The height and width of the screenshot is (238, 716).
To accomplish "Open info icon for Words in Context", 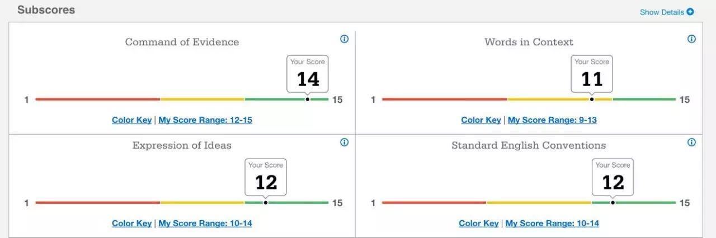I will [691, 39].
